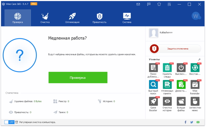This screenshot has width=206, height=127.
Task: Click the Статистика section label
Action: click(x=12, y=93)
